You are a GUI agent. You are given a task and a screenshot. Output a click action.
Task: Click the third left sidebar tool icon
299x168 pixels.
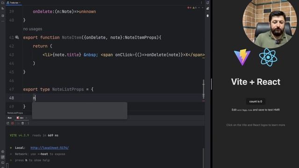[3, 15]
